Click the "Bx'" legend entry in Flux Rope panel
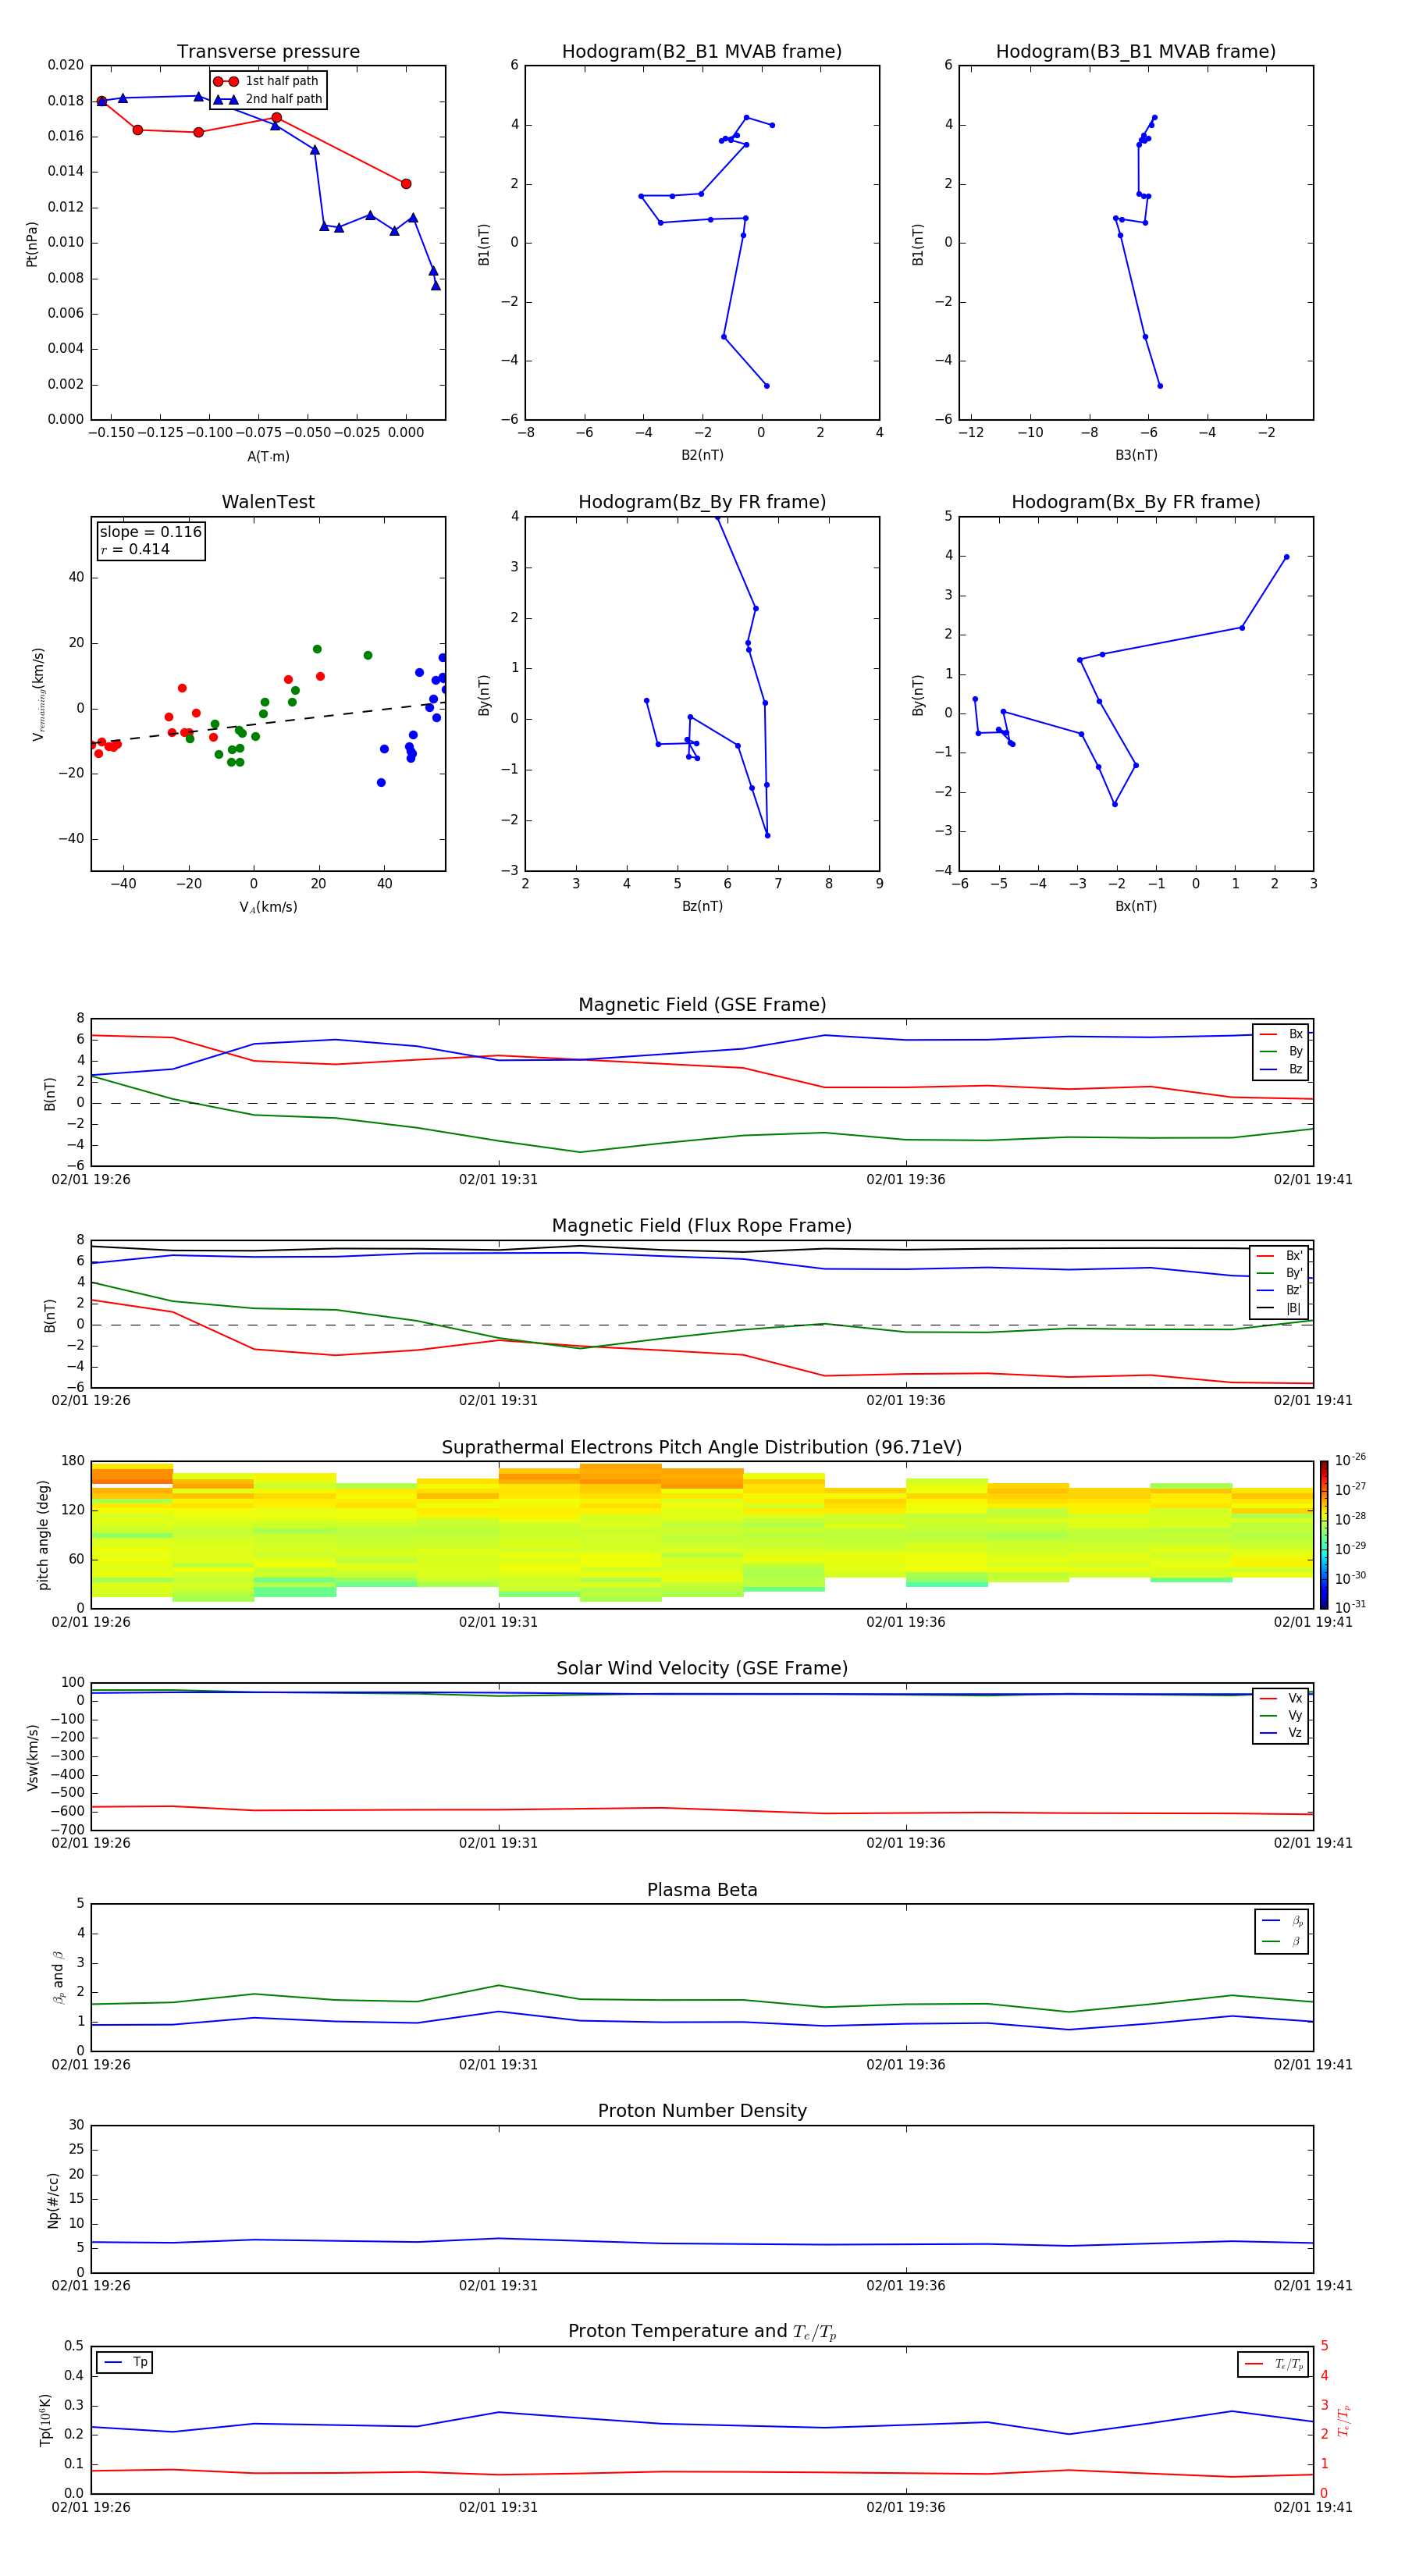The height and width of the screenshot is (2576, 1405). point(1279,1256)
